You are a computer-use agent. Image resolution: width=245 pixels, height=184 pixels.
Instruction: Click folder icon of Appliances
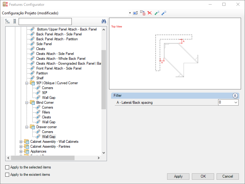coord(27,151)
